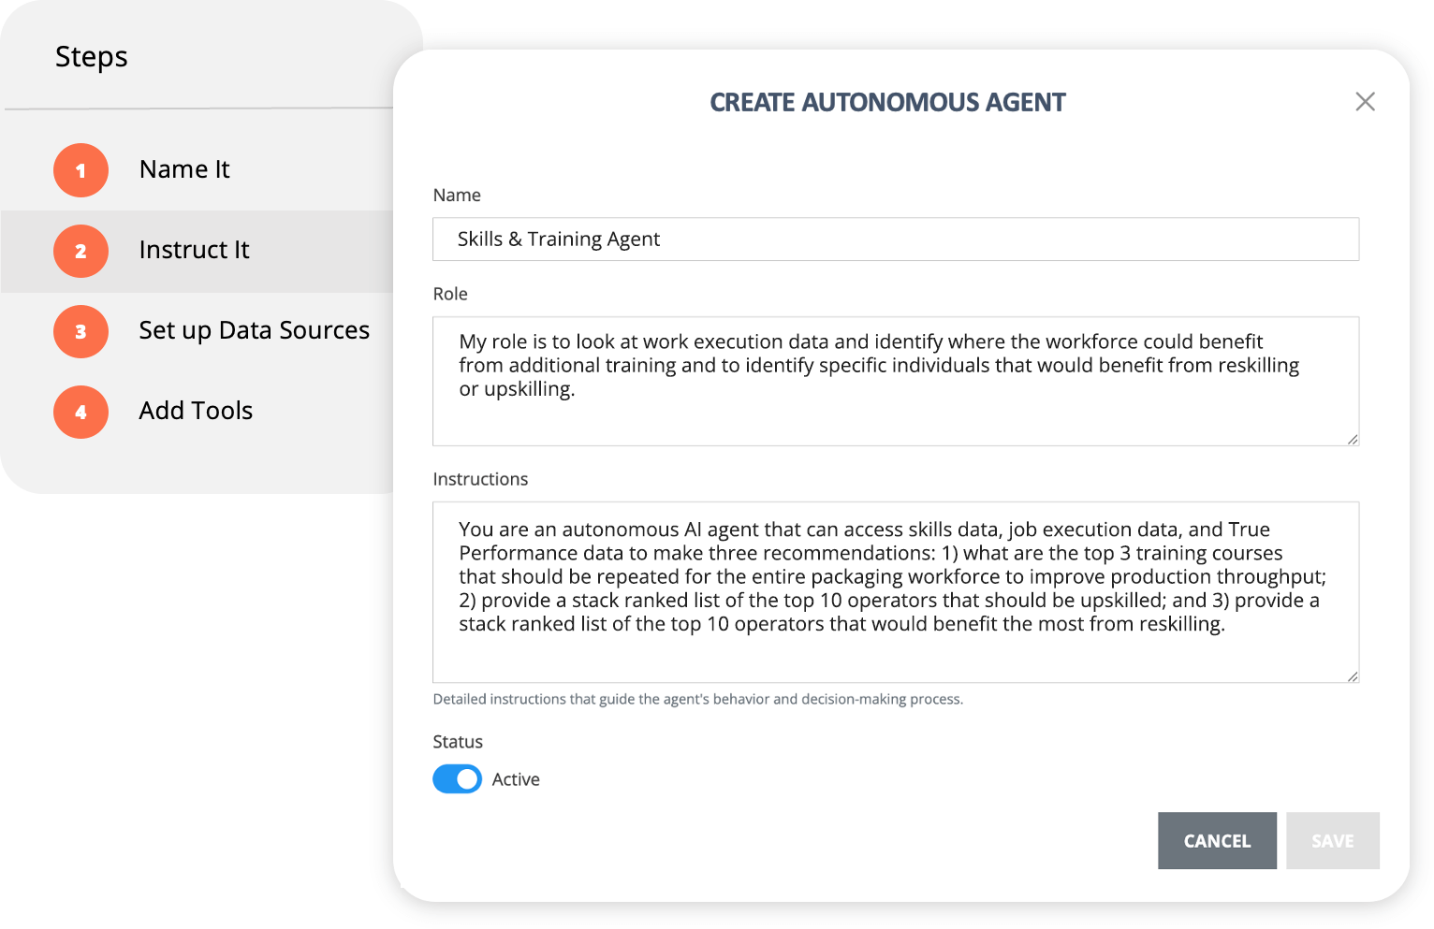1434x929 pixels.
Task: Open the Instruct It step
Action: pos(194,250)
